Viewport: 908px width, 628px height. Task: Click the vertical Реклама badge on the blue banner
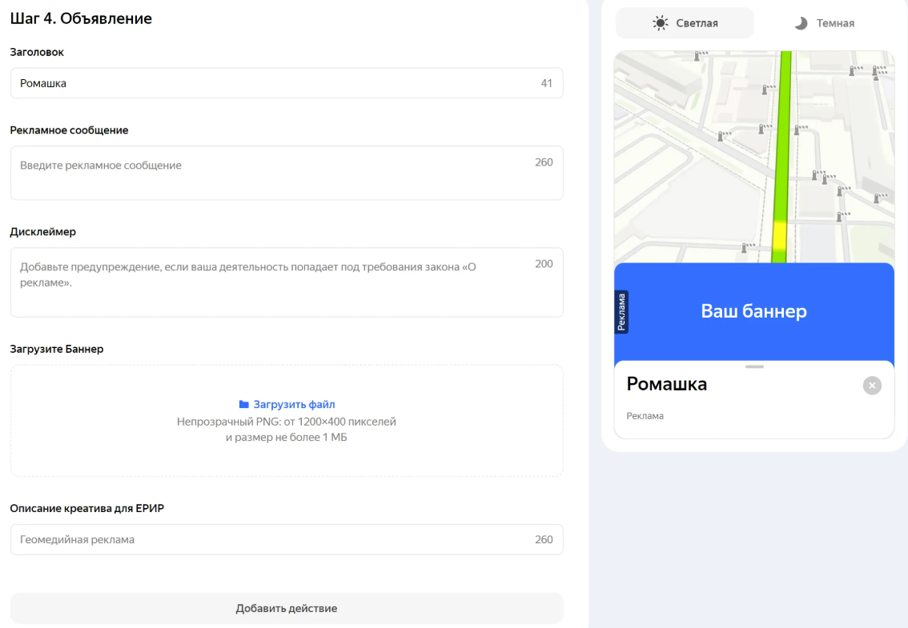(x=621, y=311)
